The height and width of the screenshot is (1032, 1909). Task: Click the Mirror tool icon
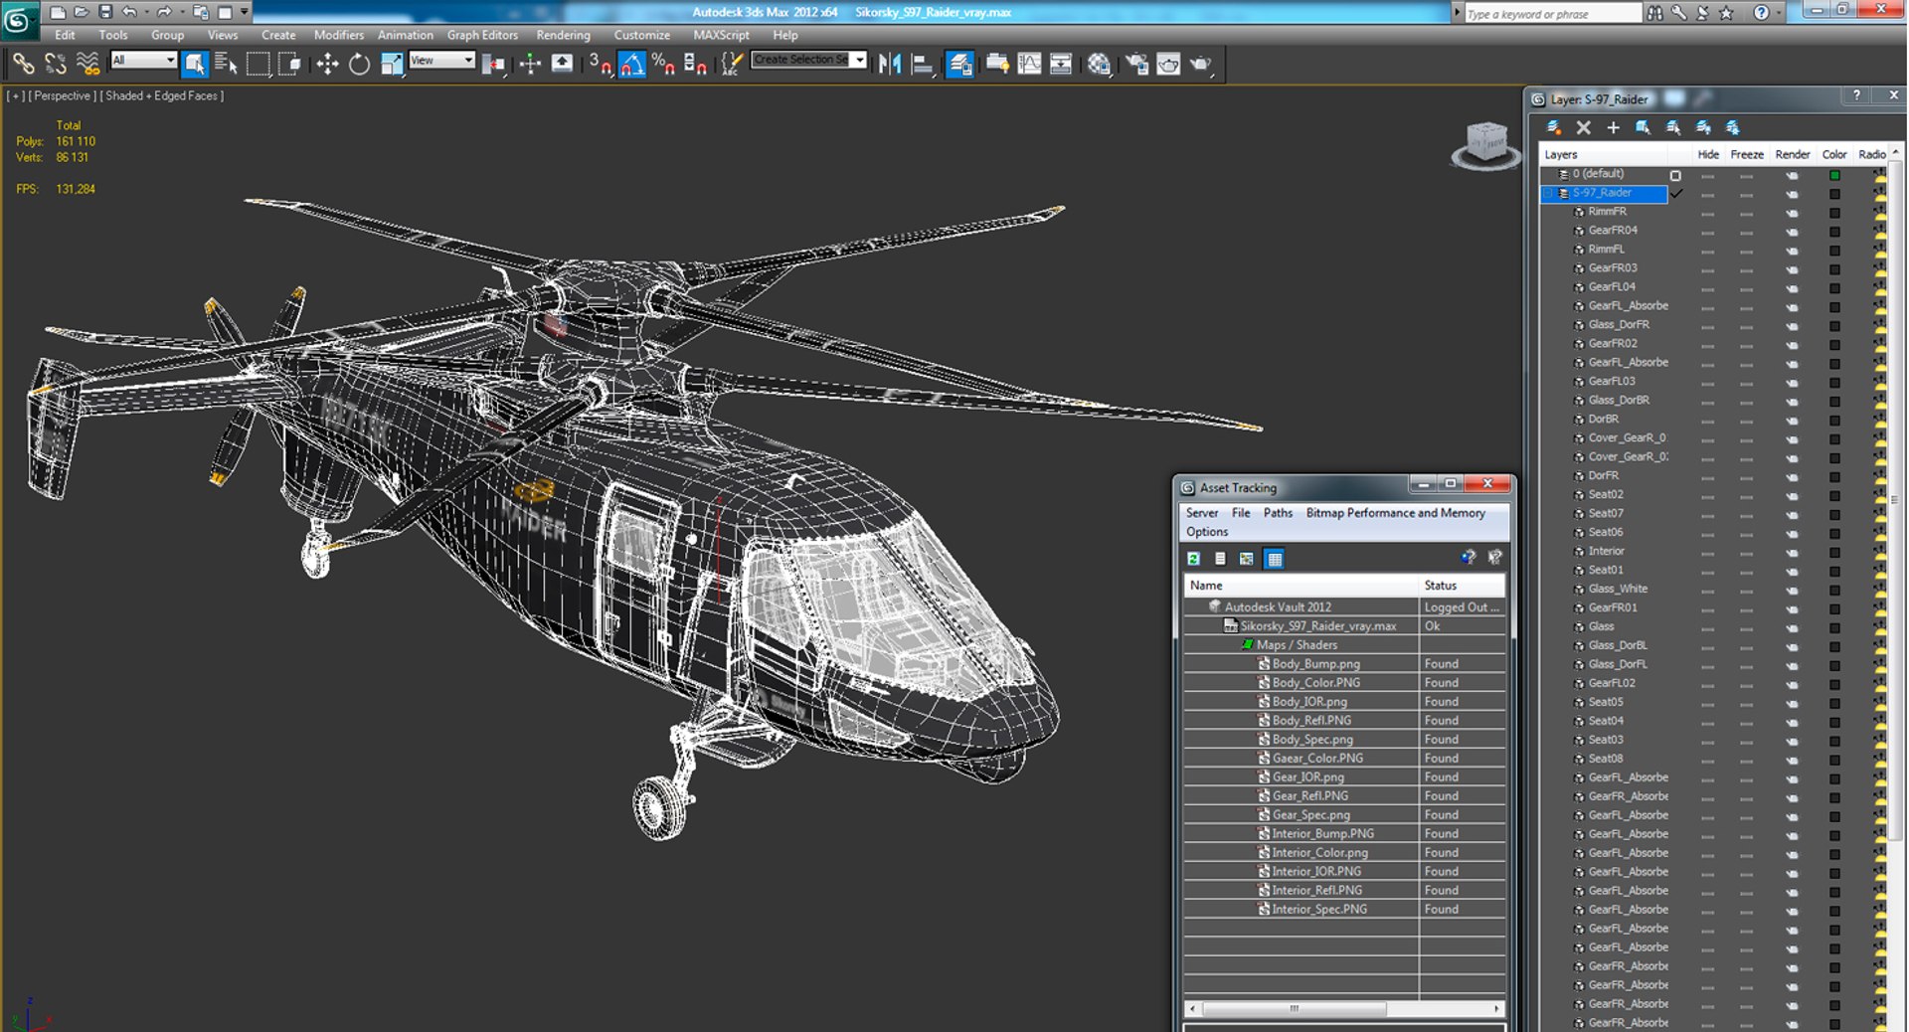coord(890,64)
